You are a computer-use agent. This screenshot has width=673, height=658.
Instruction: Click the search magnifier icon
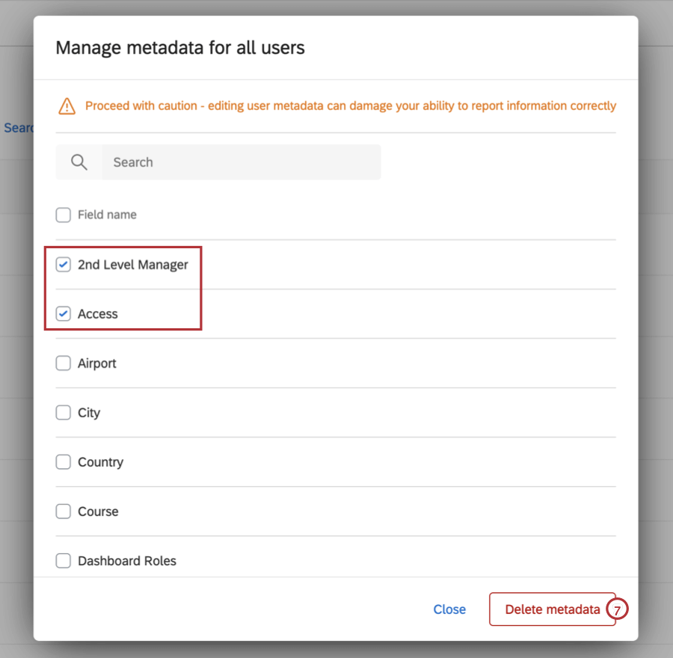pos(79,162)
